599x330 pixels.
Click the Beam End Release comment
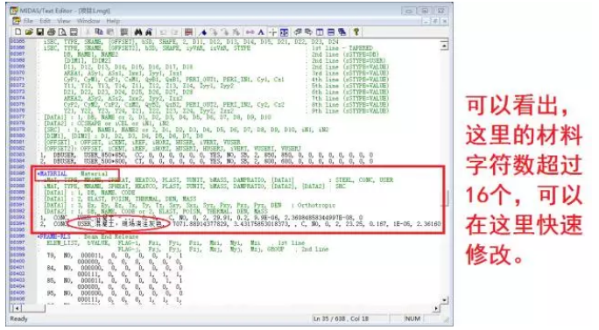111,237
